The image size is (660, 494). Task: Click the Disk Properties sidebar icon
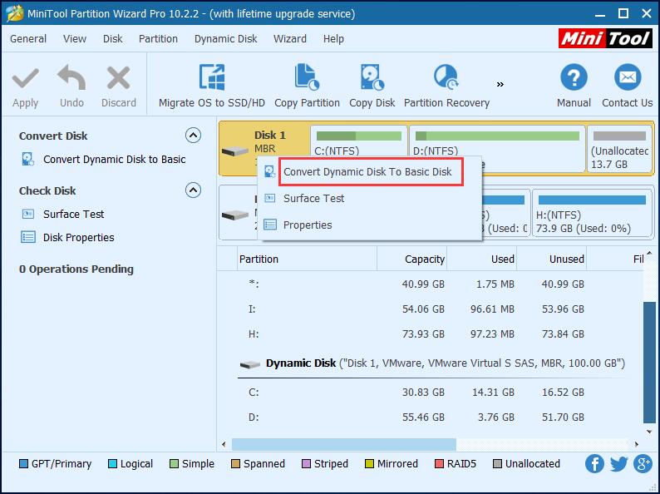coord(28,238)
